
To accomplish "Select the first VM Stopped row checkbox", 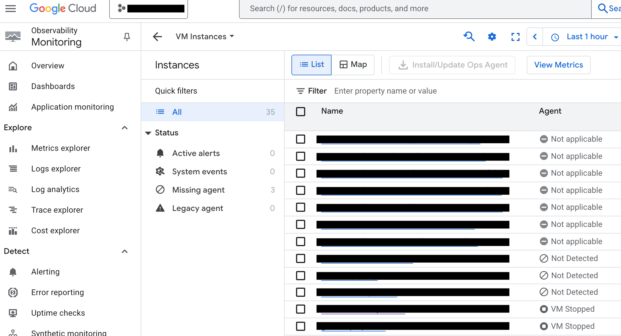I will click(x=300, y=309).
